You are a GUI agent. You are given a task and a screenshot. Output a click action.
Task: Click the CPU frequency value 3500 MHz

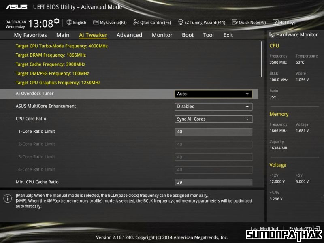tap(278, 62)
